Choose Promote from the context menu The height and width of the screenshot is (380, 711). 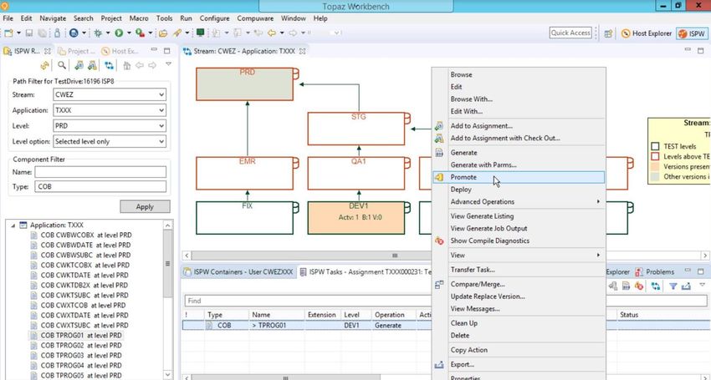coord(519,177)
